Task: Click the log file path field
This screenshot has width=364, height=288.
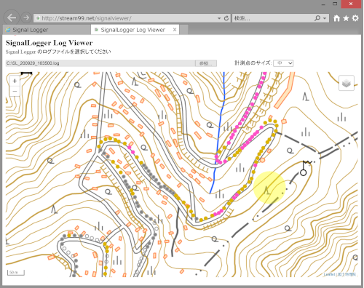Action: [x=100, y=63]
